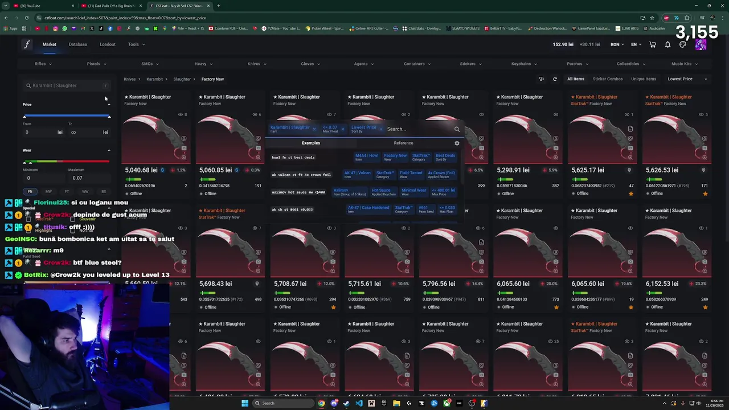Click the Karambit breadcrumb link
Viewport: 729px width, 410px height.
[x=154, y=79]
